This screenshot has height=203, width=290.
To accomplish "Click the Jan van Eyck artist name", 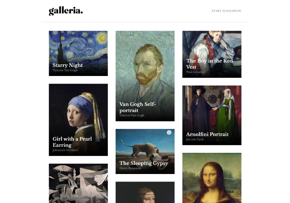I will click(195, 139).
